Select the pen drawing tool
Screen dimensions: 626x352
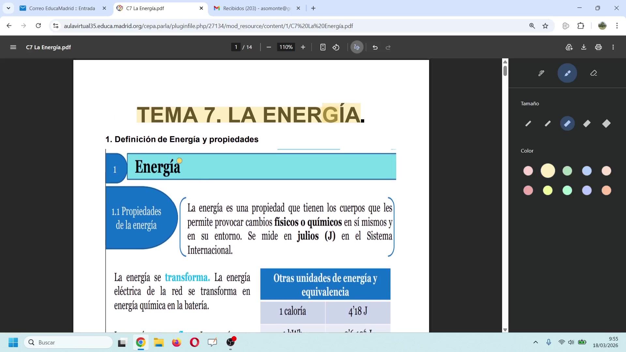tap(541, 73)
